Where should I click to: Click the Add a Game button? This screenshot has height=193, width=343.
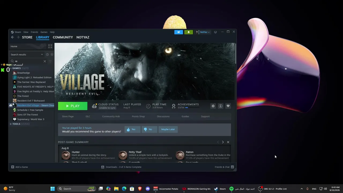[20, 167]
